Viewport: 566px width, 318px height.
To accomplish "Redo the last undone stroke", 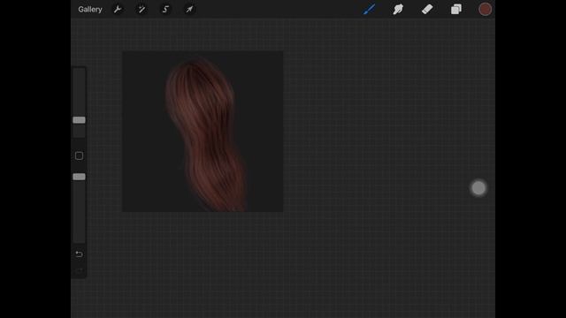I will pyautogui.click(x=79, y=270).
